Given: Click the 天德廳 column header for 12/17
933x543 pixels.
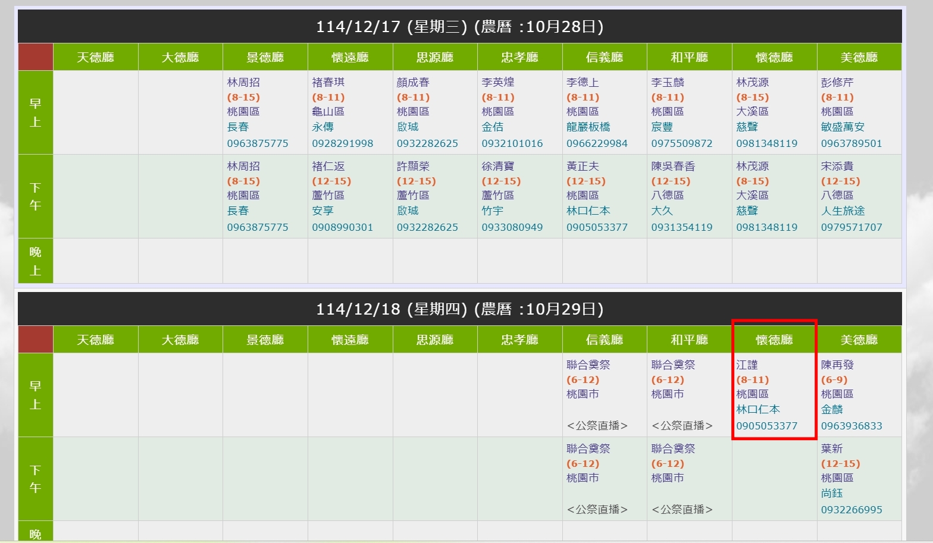Looking at the screenshot, I should (x=95, y=57).
